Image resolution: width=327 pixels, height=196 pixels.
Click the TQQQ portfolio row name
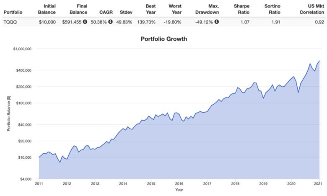[10, 22]
